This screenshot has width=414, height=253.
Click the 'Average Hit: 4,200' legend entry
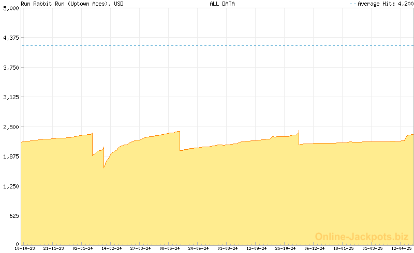[381, 4]
